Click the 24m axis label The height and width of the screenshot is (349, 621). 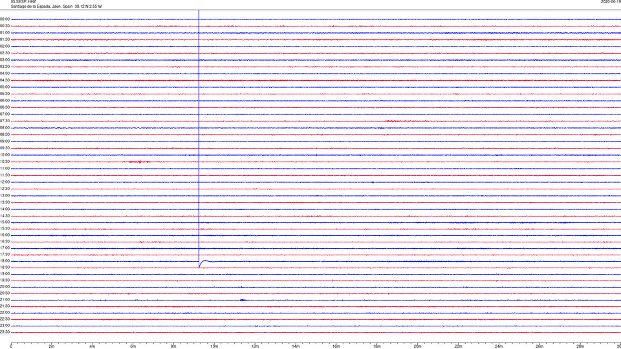(x=499, y=346)
